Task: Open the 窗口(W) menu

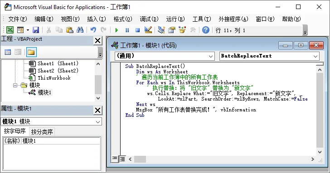Action: coord(265,19)
